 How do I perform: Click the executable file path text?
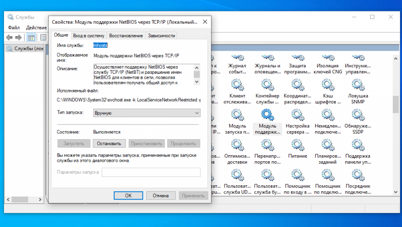click(129, 100)
